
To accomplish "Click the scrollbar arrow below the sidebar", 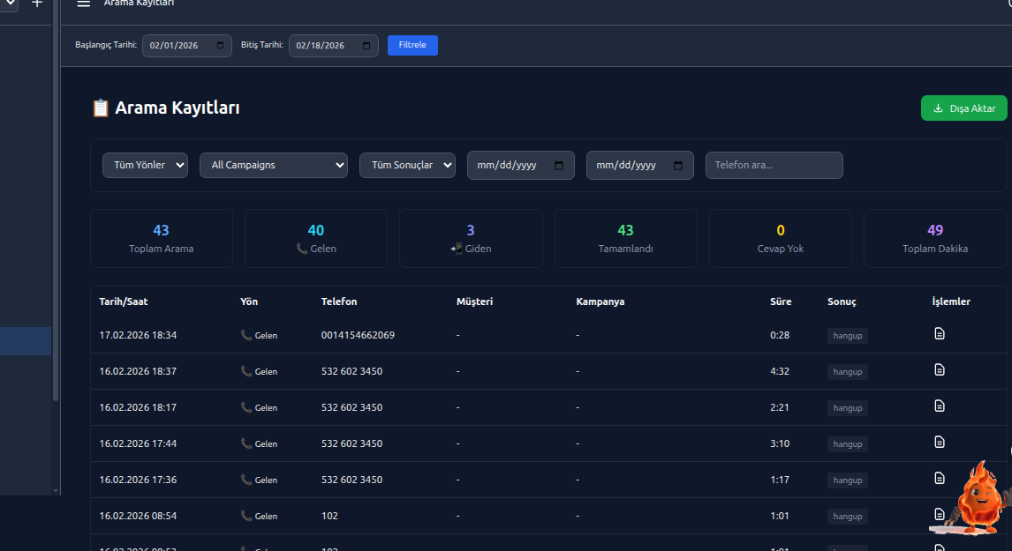I will click(x=57, y=492).
